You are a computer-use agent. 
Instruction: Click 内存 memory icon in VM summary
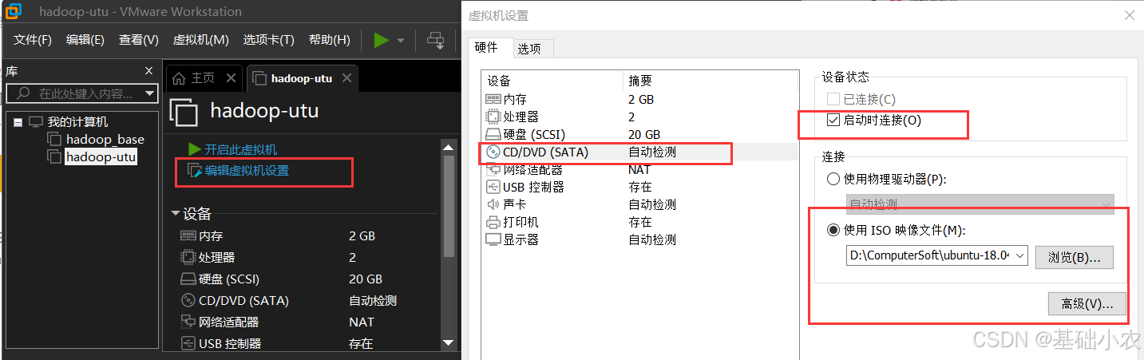188,236
